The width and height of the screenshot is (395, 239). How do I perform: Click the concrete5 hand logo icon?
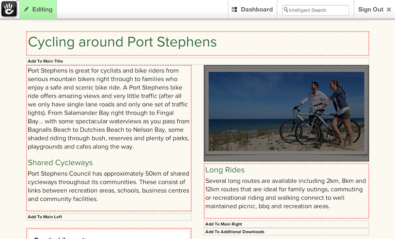(x=9, y=9)
